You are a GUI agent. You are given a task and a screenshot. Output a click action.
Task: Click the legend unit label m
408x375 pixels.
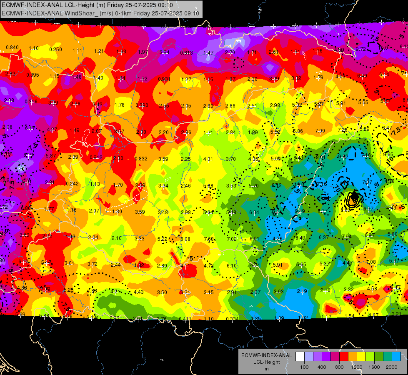[x=266, y=369]
